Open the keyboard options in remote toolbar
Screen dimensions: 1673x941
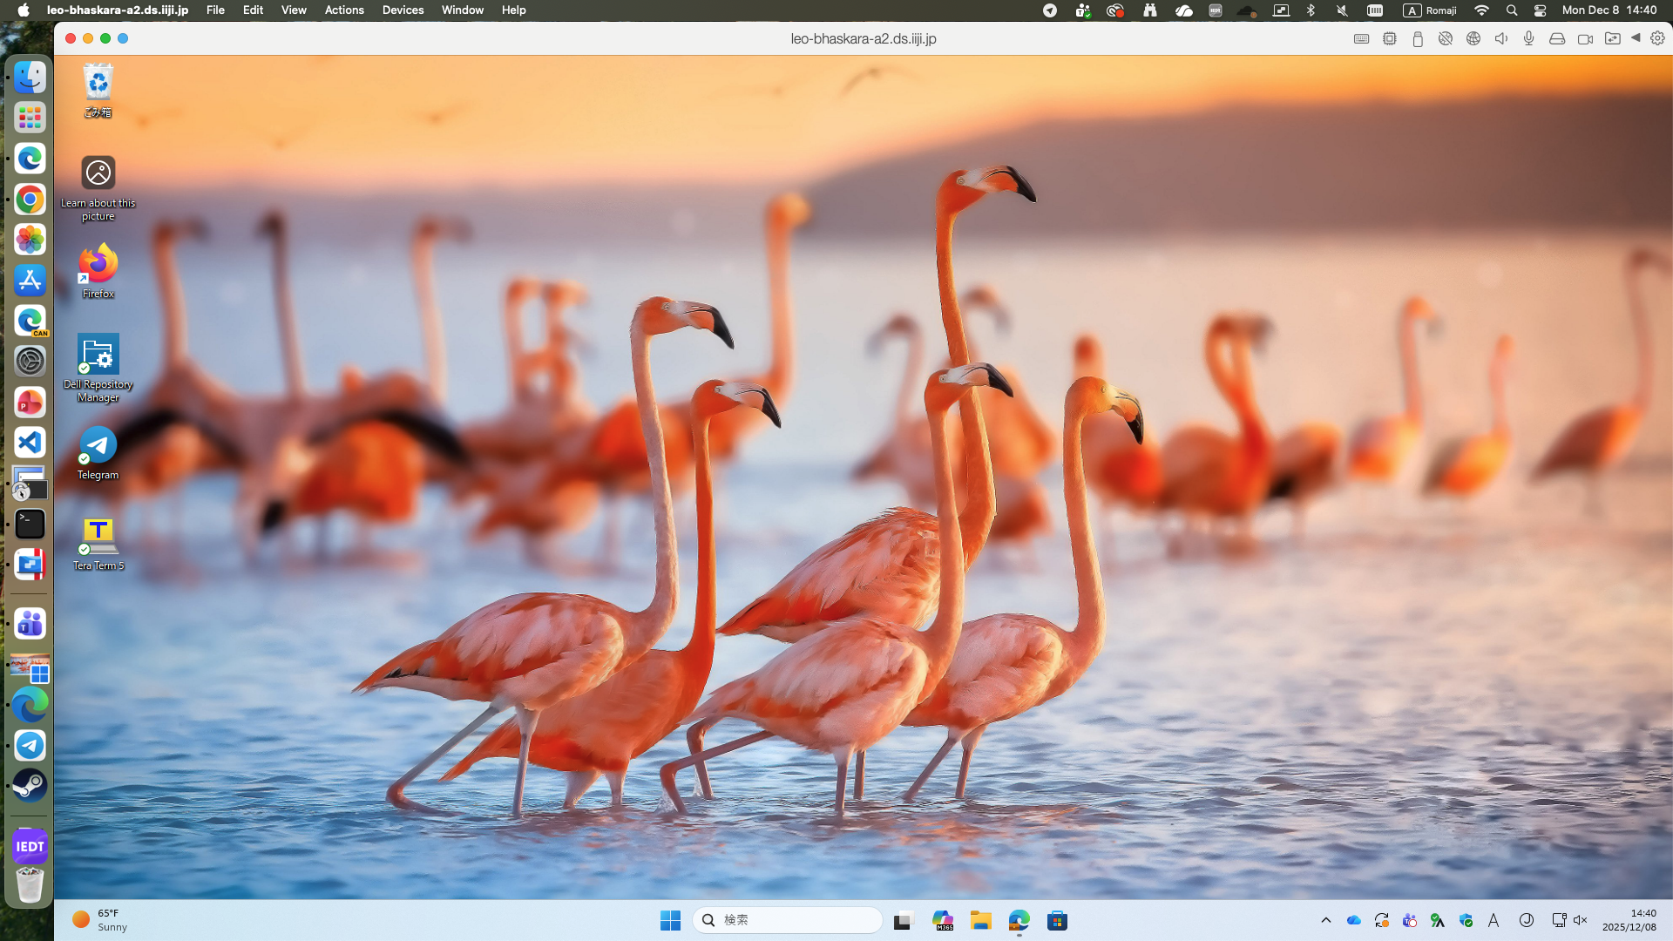click(x=1361, y=38)
